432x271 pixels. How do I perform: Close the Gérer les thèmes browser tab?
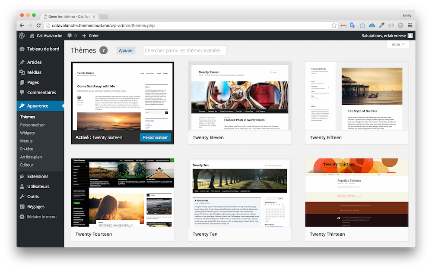(94, 16)
